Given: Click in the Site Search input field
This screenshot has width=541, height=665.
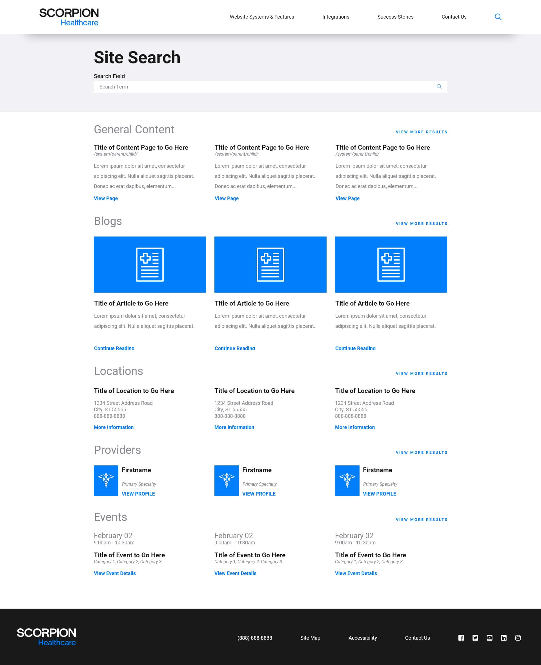Looking at the screenshot, I should pyautogui.click(x=270, y=86).
